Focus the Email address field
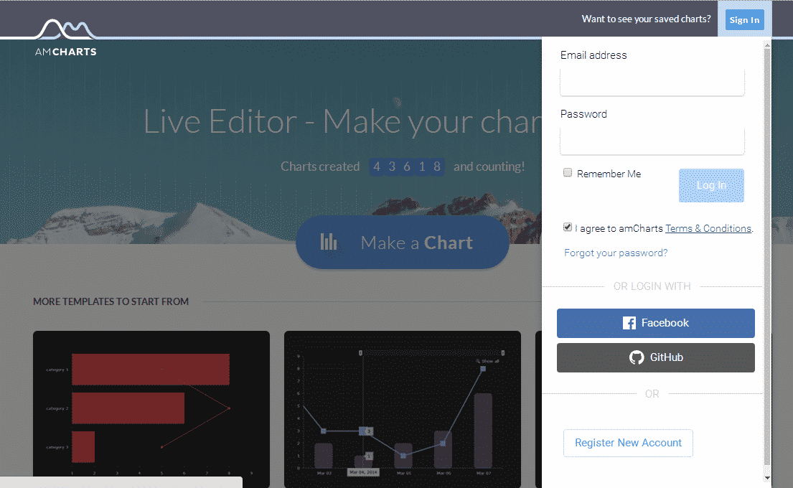This screenshot has width=793, height=488. click(x=652, y=83)
